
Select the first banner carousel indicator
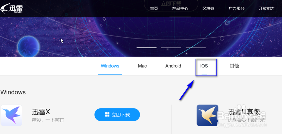[x=146, y=48]
